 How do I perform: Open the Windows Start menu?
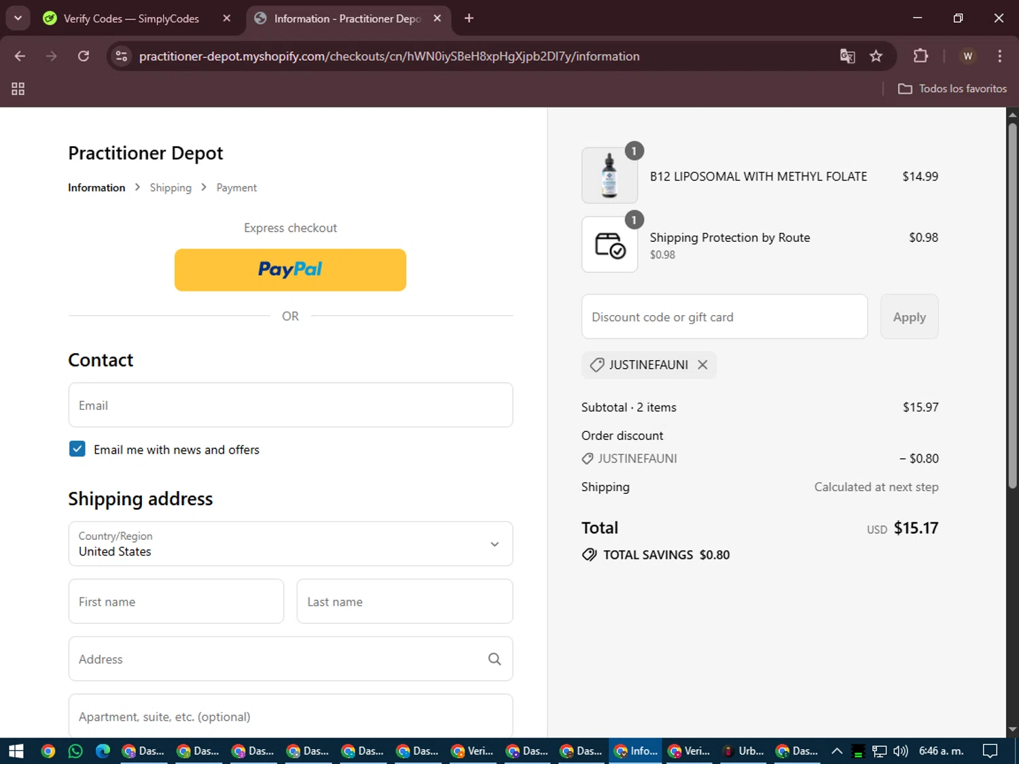(16, 751)
